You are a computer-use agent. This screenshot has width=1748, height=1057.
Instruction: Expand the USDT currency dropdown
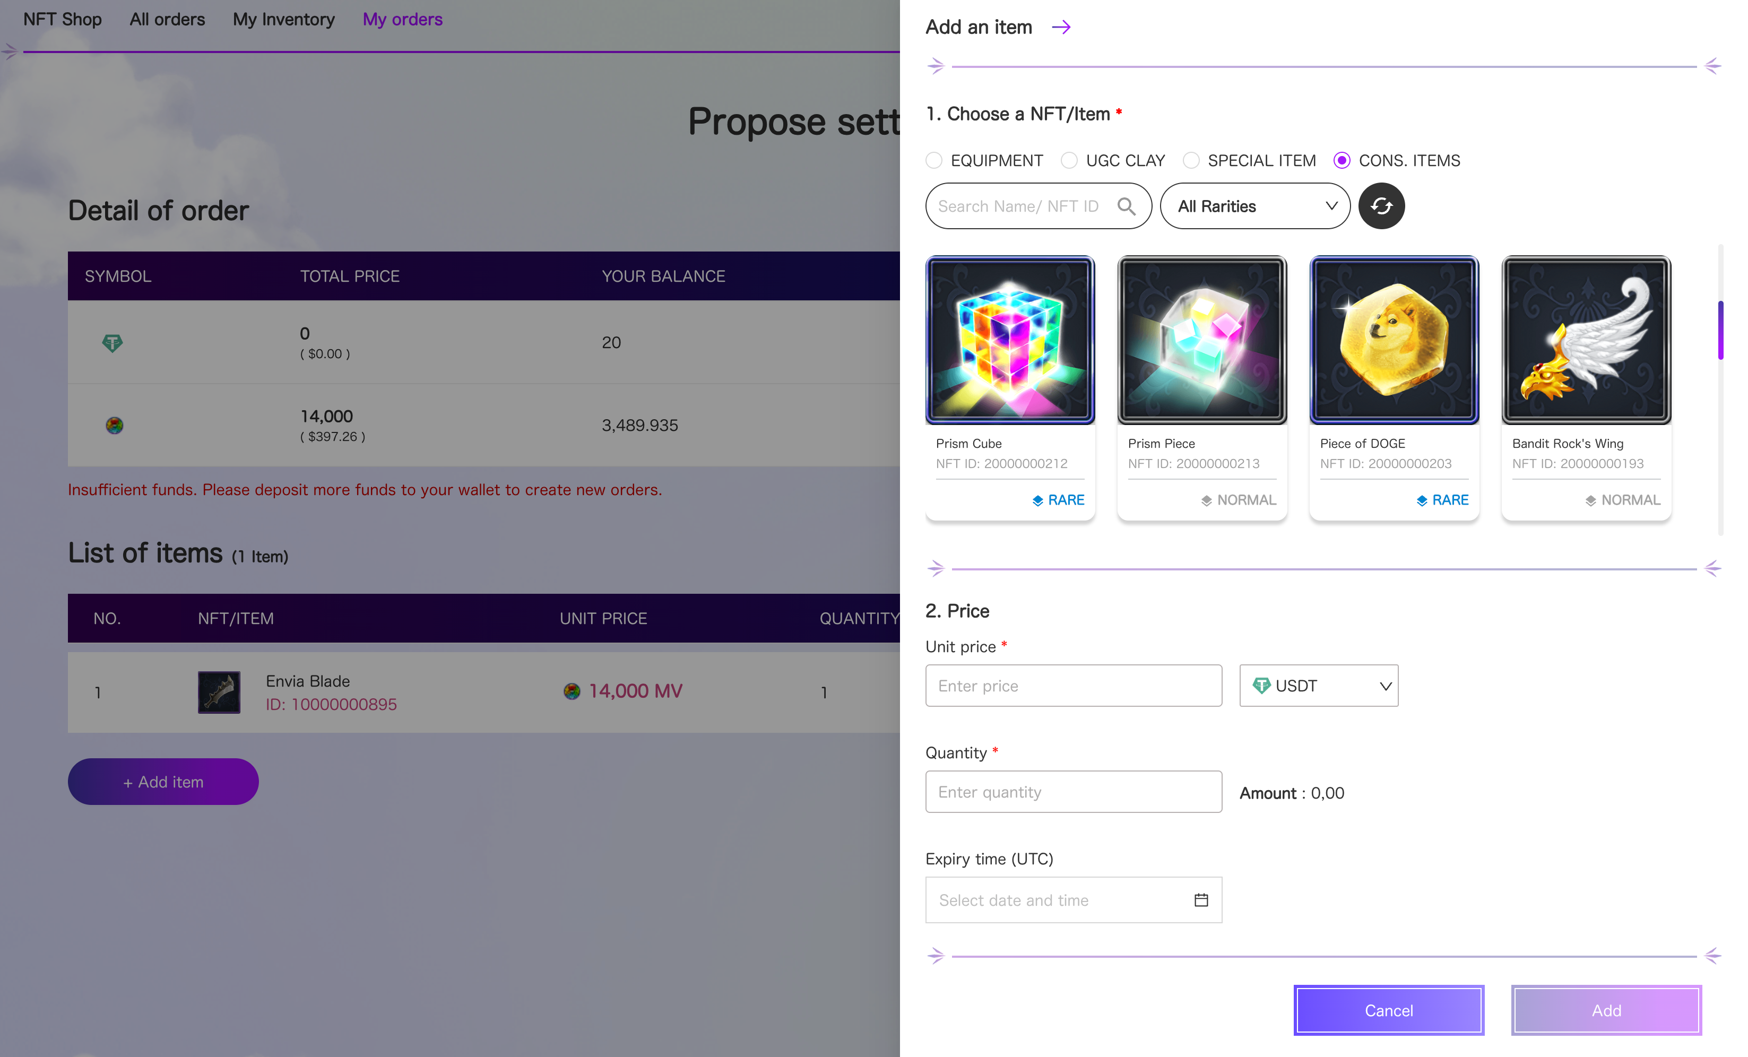1318,685
